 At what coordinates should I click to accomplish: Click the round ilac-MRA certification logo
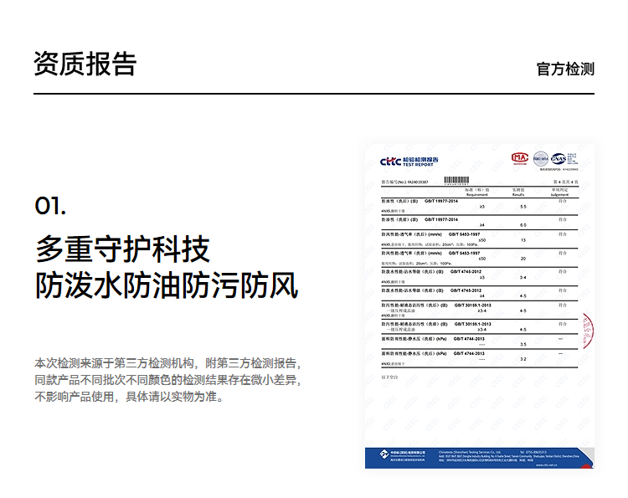(x=541, y=158)
